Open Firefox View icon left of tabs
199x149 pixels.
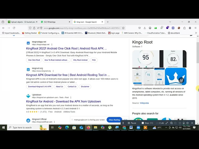click(3, 22)
